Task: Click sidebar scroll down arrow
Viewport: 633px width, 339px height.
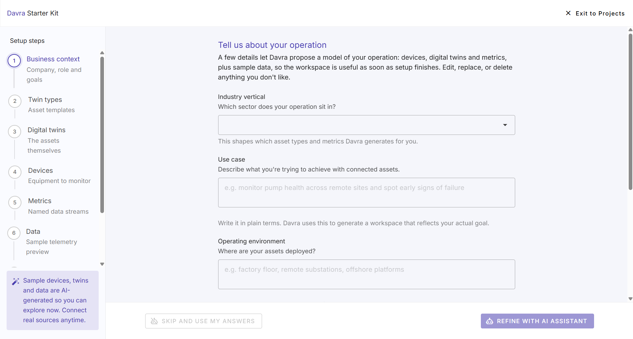Action: [102, 264]
